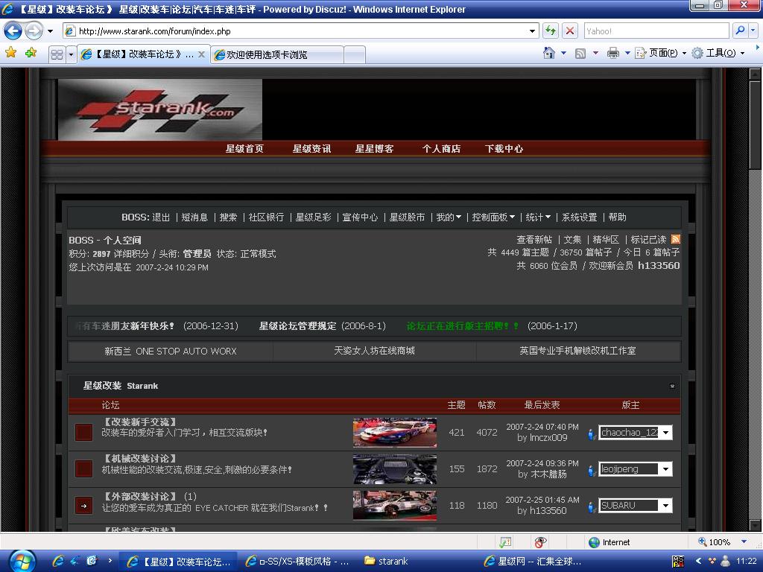Viewport: 763px width, 572px height.
Task: Click the forum status icon for 改装新手交流
Action: 83,433
